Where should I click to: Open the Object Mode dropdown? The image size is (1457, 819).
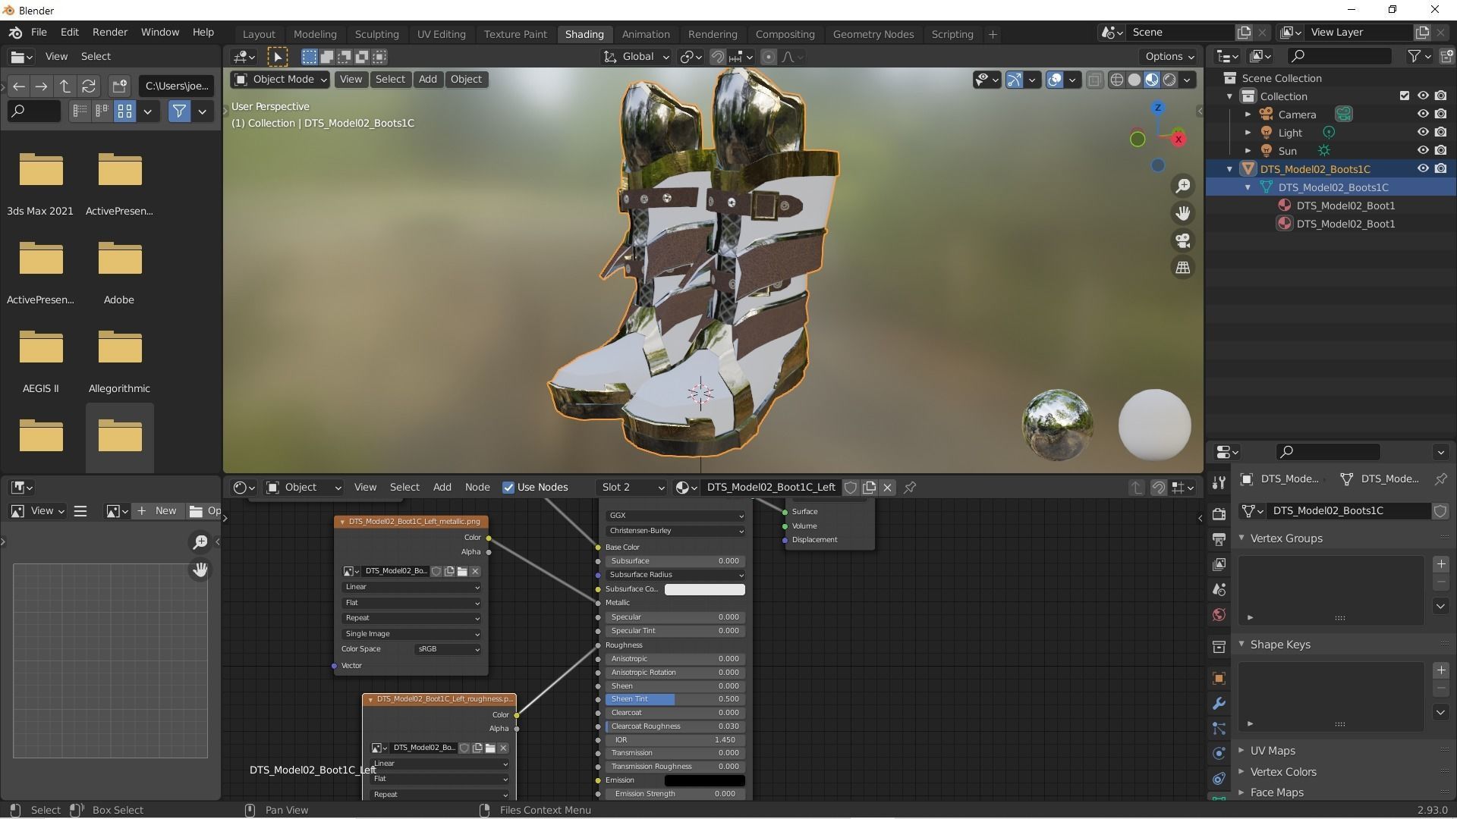tap(281, 80)
